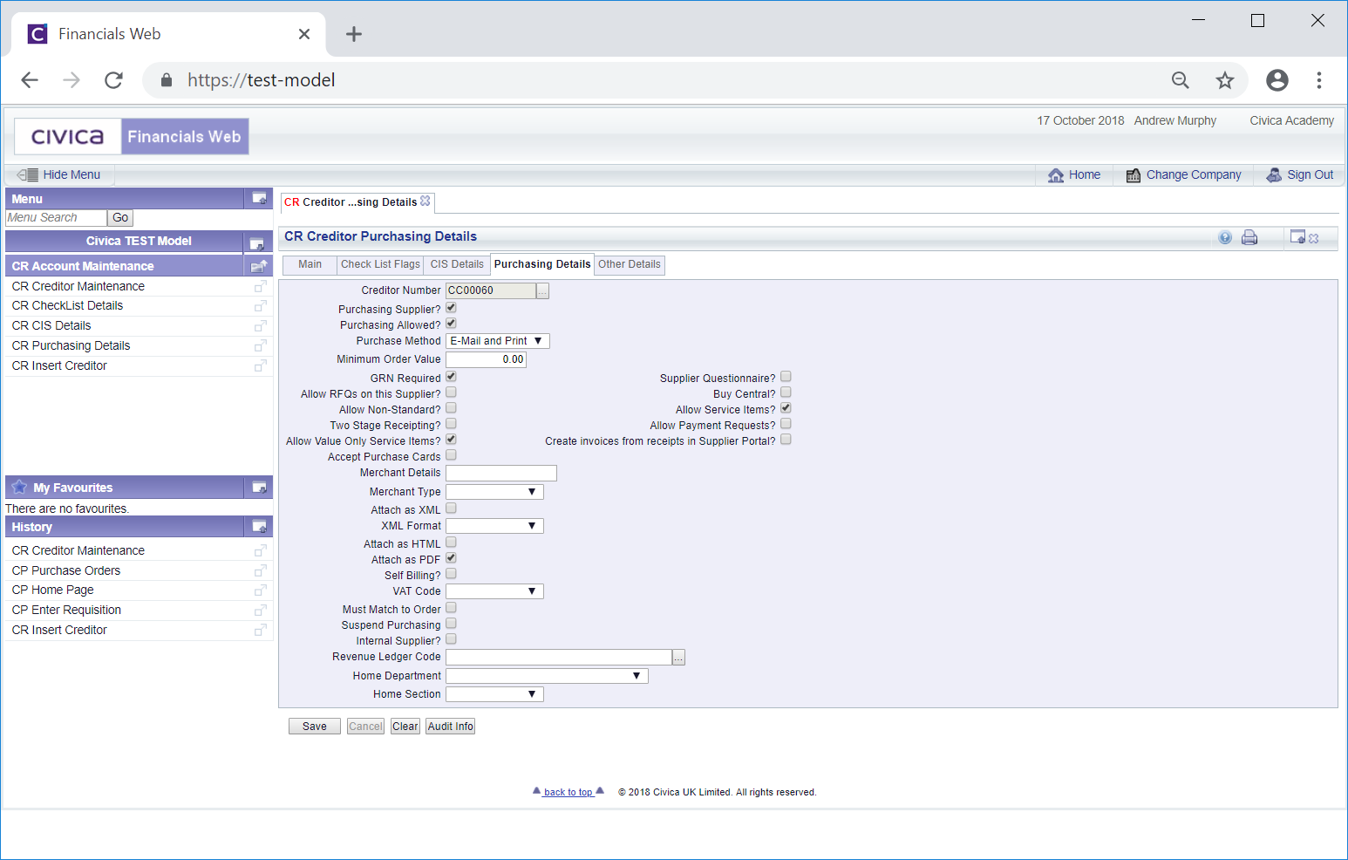Open CR Creditor Maintenance in new window icon (menu list)
1348x860 pixels.
pos(260,286)
